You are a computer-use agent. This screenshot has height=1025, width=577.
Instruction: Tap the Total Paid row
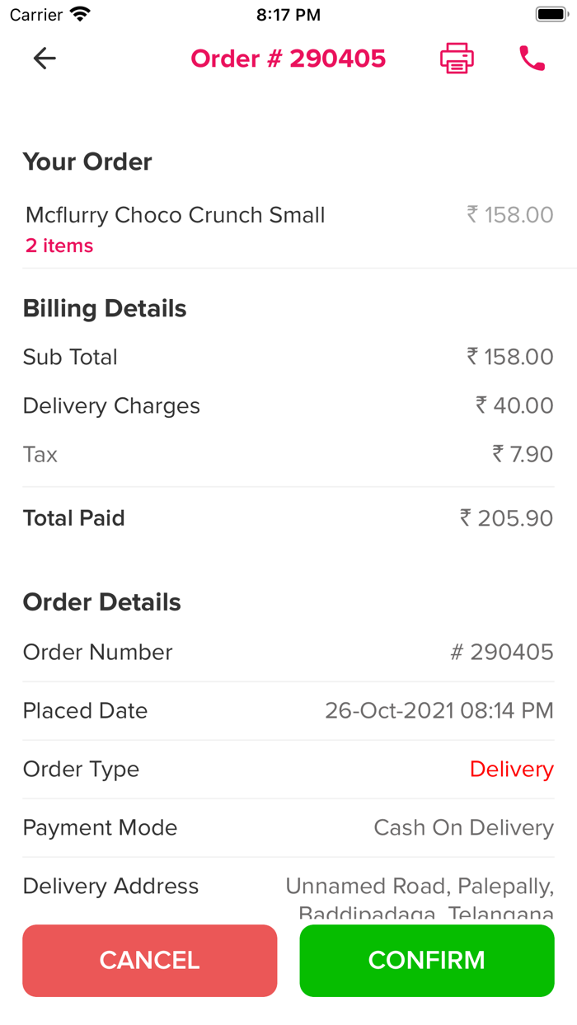[288, 518]
